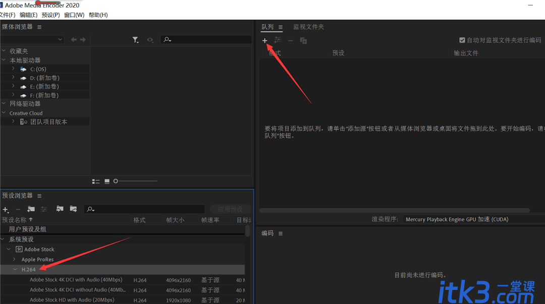Collapse the H.264 preset group
The width and height of the screenshot is (545, 304).
[x=15, y=269]
